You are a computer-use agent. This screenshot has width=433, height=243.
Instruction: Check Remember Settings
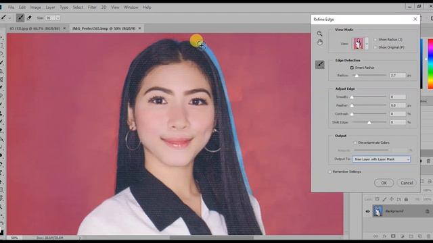[x=329, y=171]
